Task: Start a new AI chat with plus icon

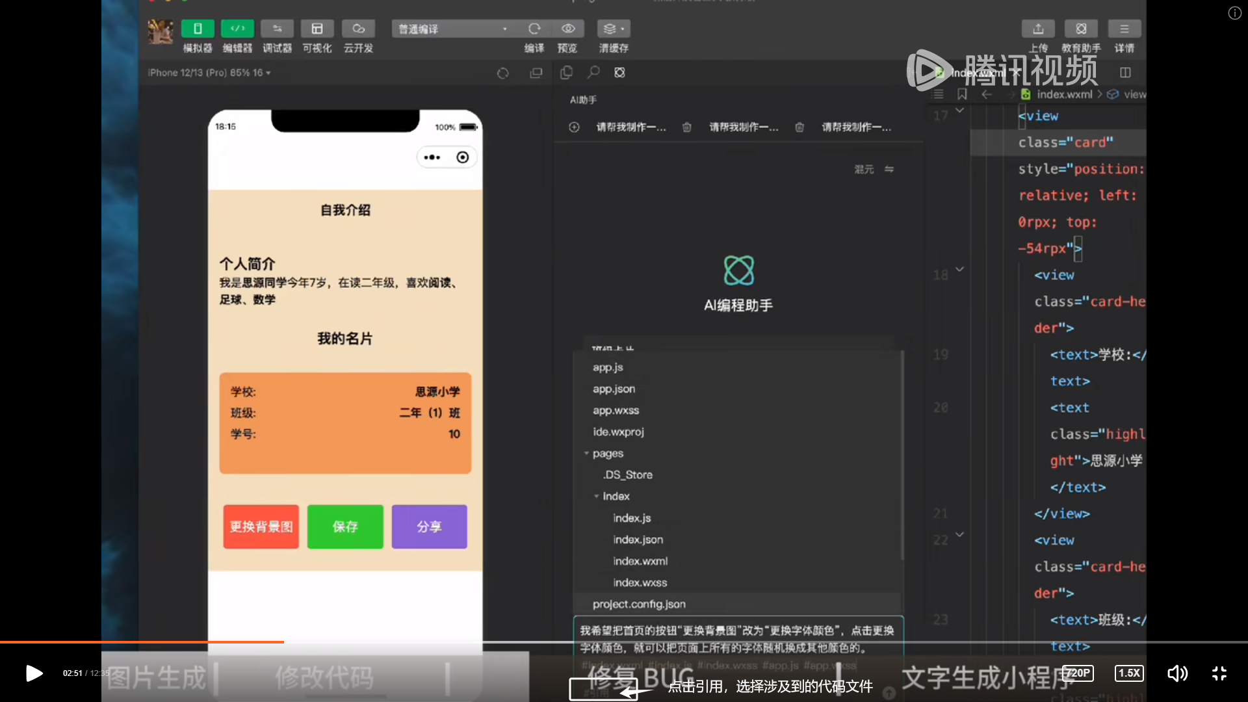Action: coord(574,127)
